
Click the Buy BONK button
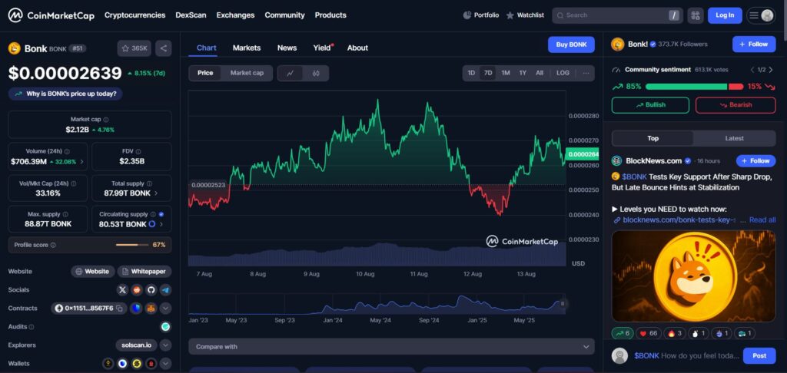571,45
